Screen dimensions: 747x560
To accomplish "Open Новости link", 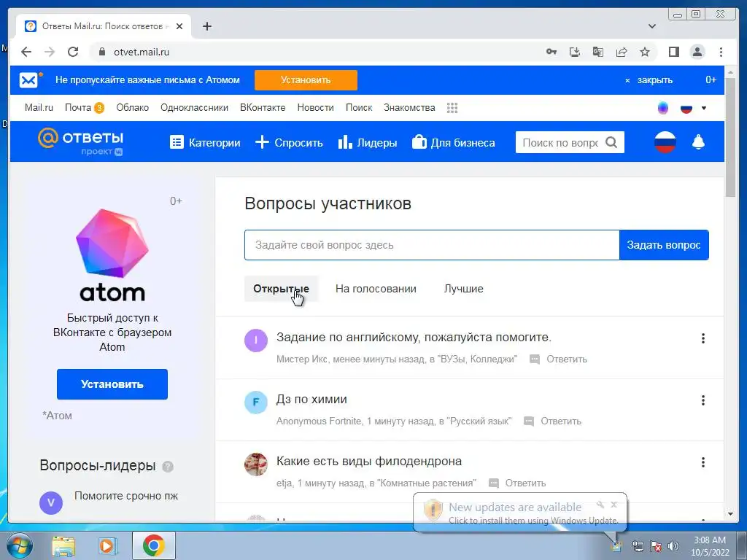I will tap(315, 108).
